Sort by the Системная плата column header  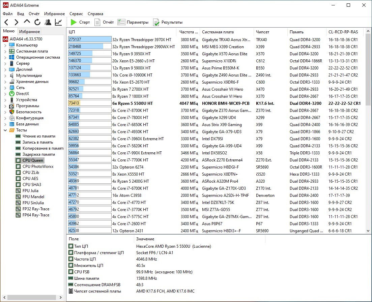227,32
